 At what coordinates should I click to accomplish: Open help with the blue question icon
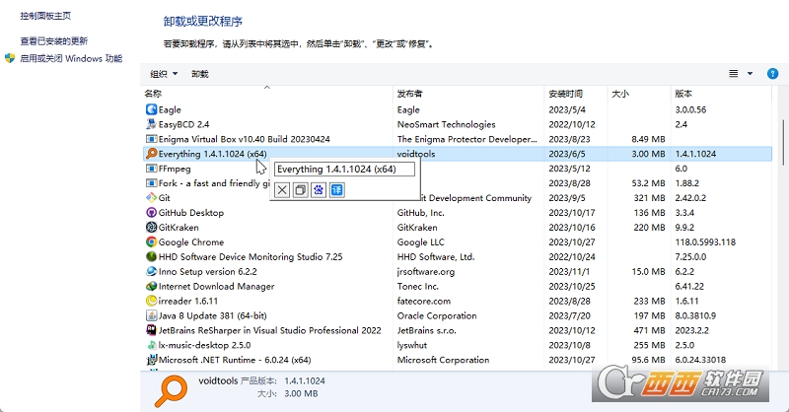coord(772,74)
